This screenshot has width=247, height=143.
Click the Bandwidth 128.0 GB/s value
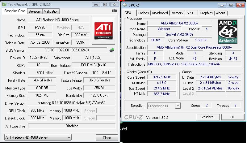point(99,95)
